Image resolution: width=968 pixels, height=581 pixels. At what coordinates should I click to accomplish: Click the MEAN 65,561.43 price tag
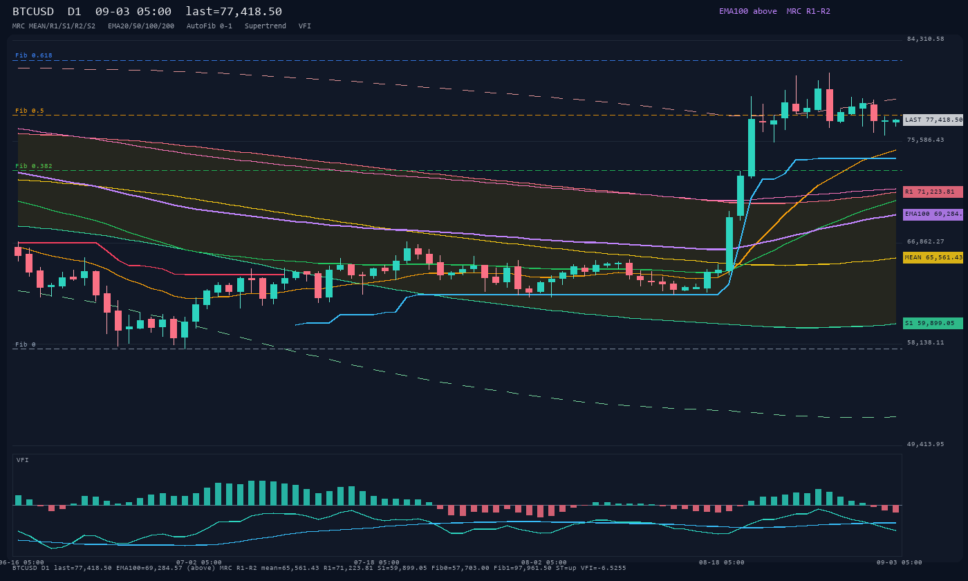pos(933,257)
